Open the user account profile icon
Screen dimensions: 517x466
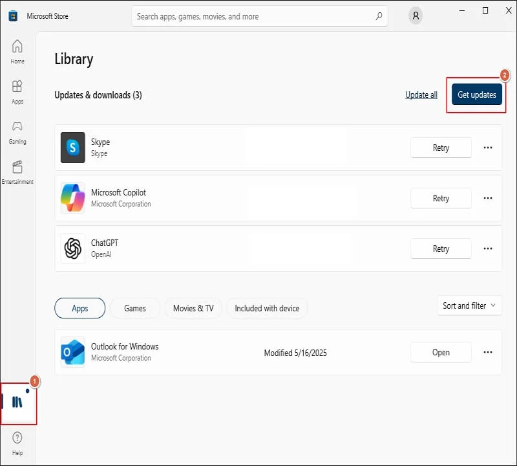(x=416, y=16)
